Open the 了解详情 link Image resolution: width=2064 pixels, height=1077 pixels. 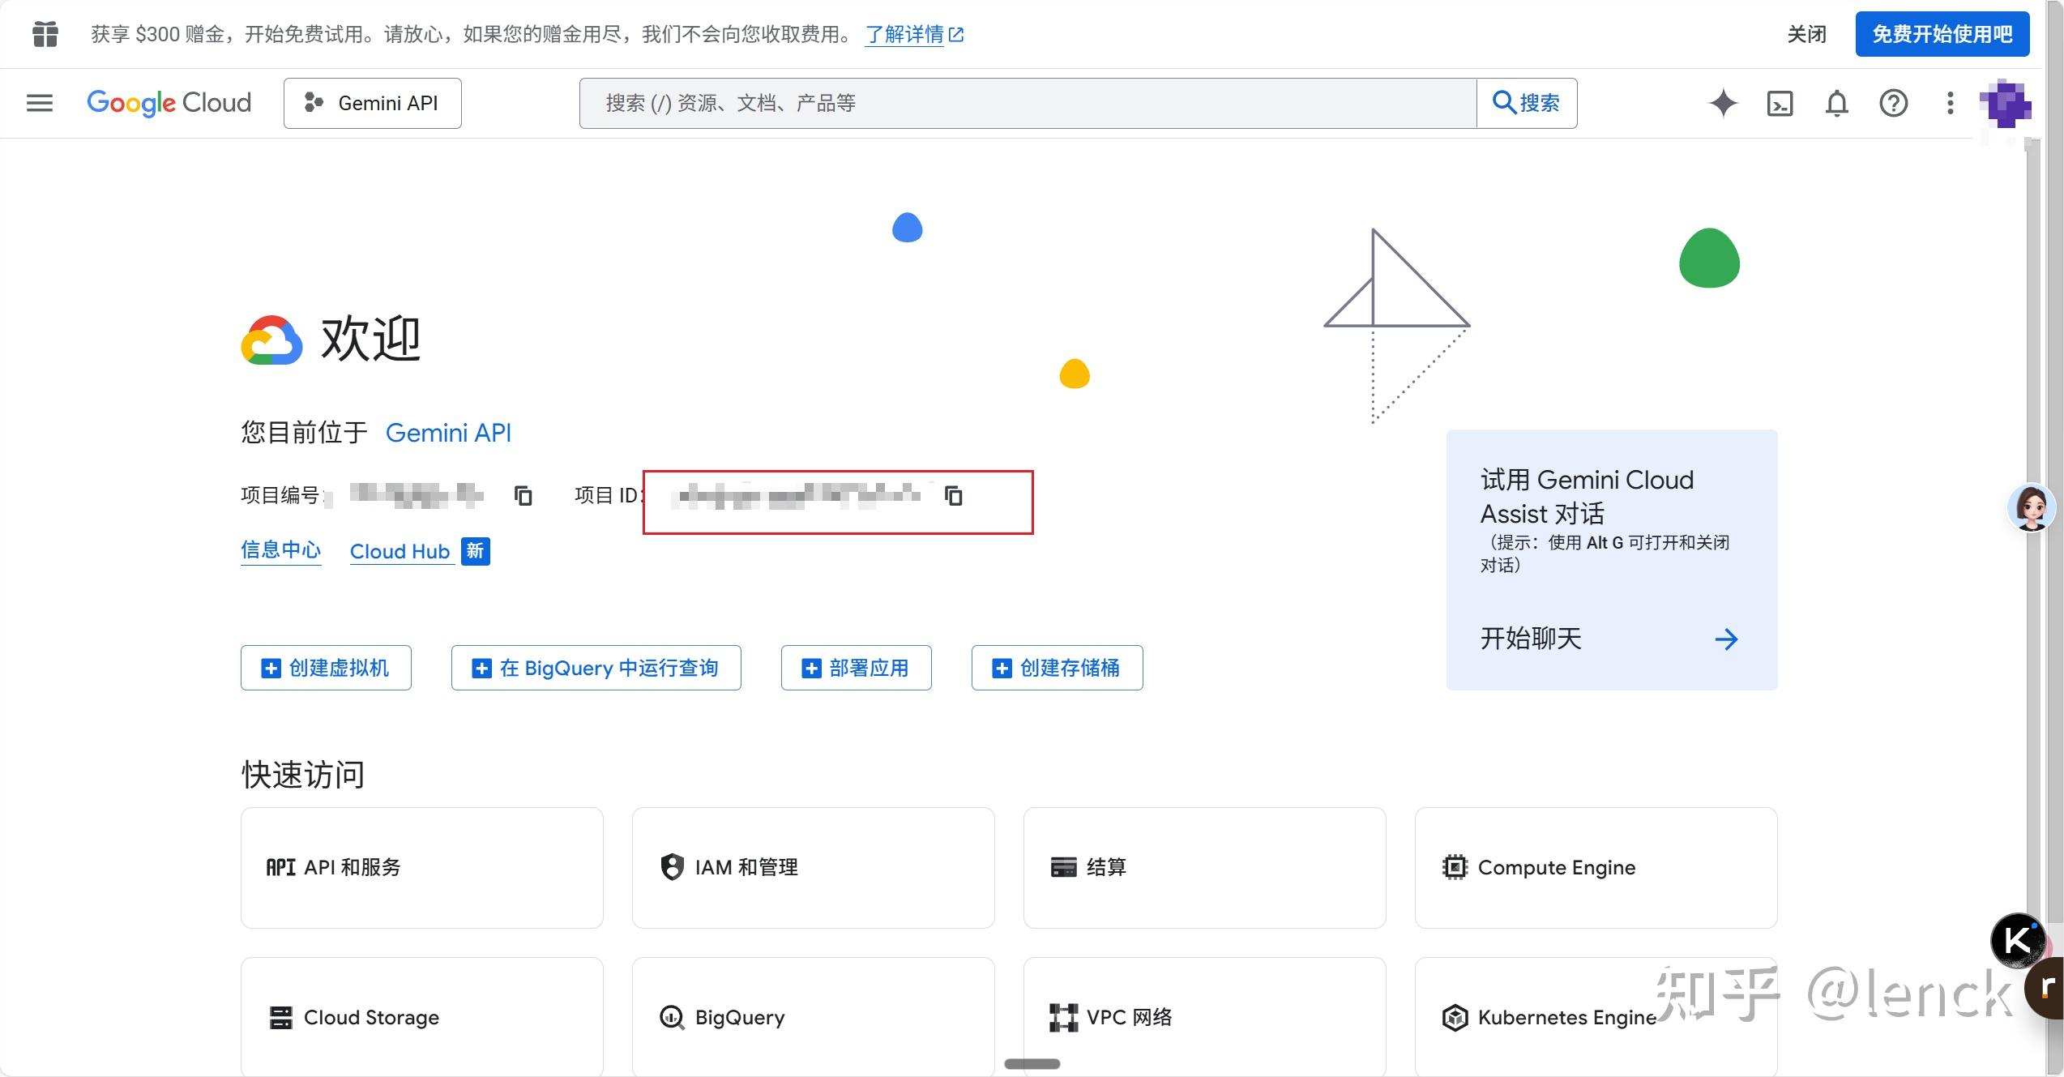pos(914,34)
